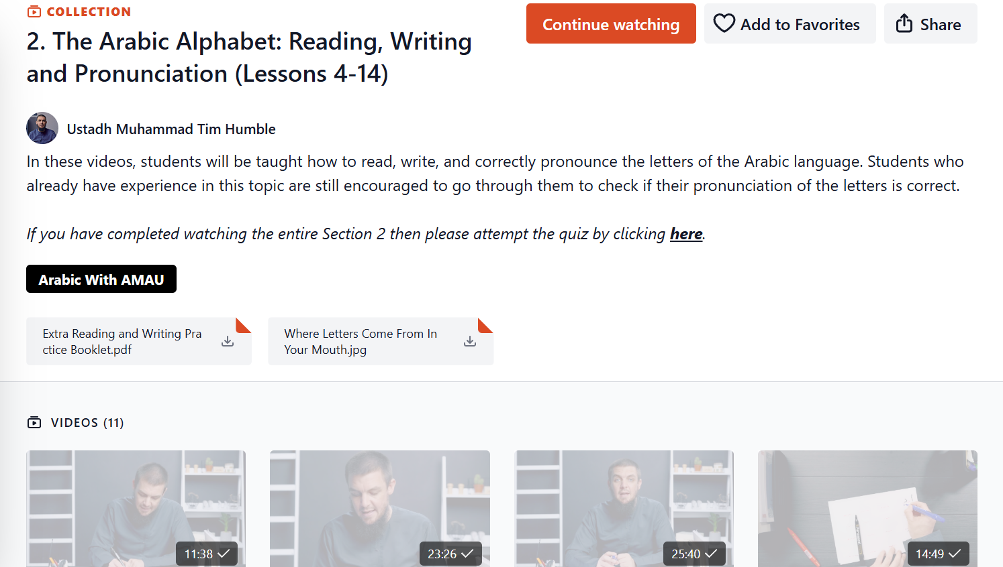Click Ustadh Muhammad Tim Humble's avatar

click(42, 128)
